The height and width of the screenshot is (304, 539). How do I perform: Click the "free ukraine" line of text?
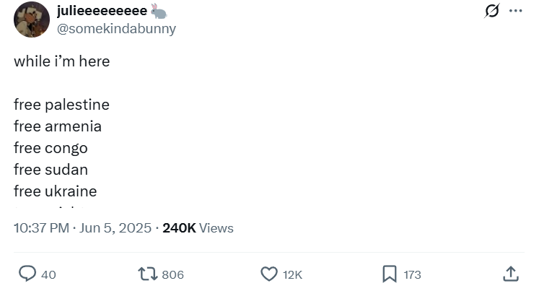(x=55, y=191)
